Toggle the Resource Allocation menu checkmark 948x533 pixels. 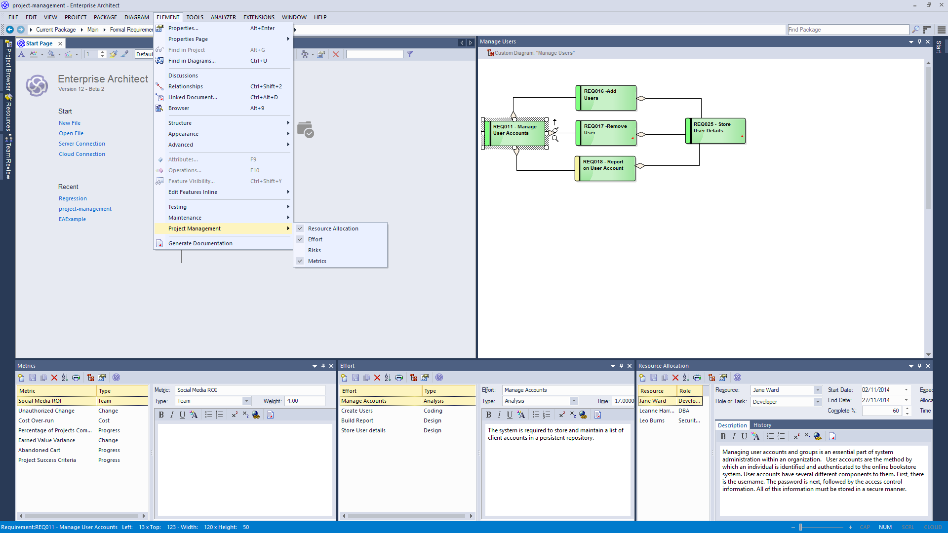(x=333, y=228)
